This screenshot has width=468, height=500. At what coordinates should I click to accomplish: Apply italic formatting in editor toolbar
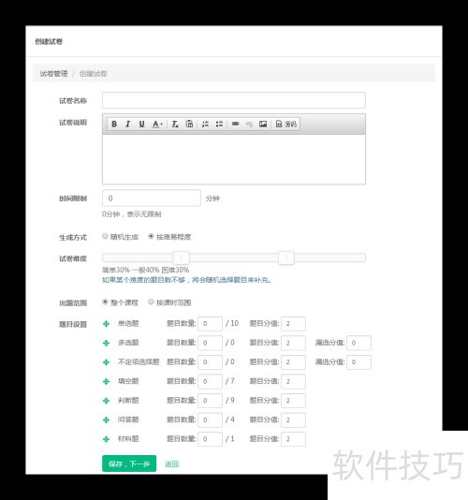[x=128, y=124]
